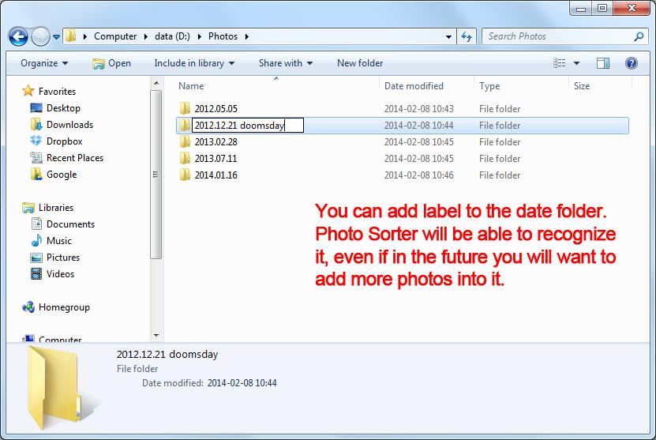Viewport: 656px width, 440px height.
Task: Click the navigation pane scroll up arrow
Action: [x=156, y=83]
